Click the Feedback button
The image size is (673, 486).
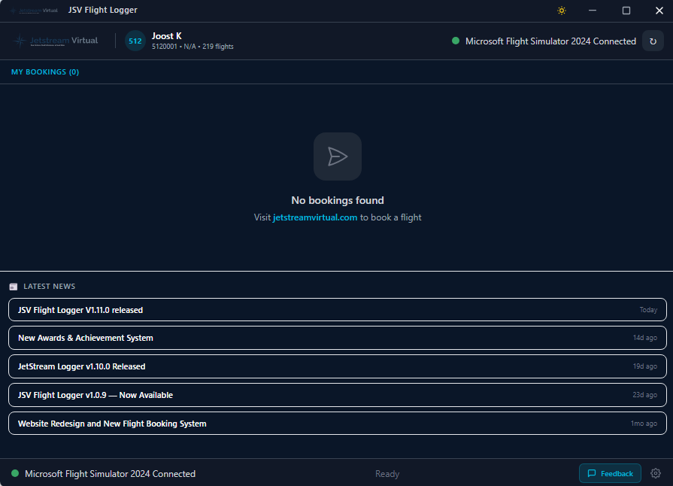pos(610,473)
